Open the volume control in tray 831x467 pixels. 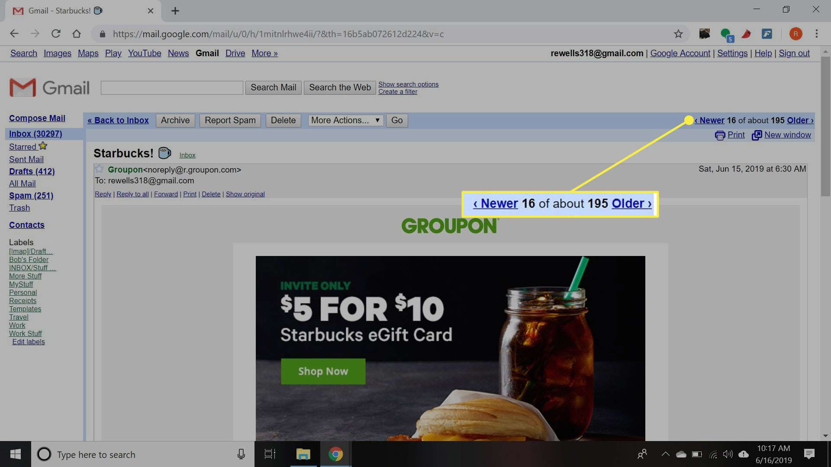tap(728, 454)
